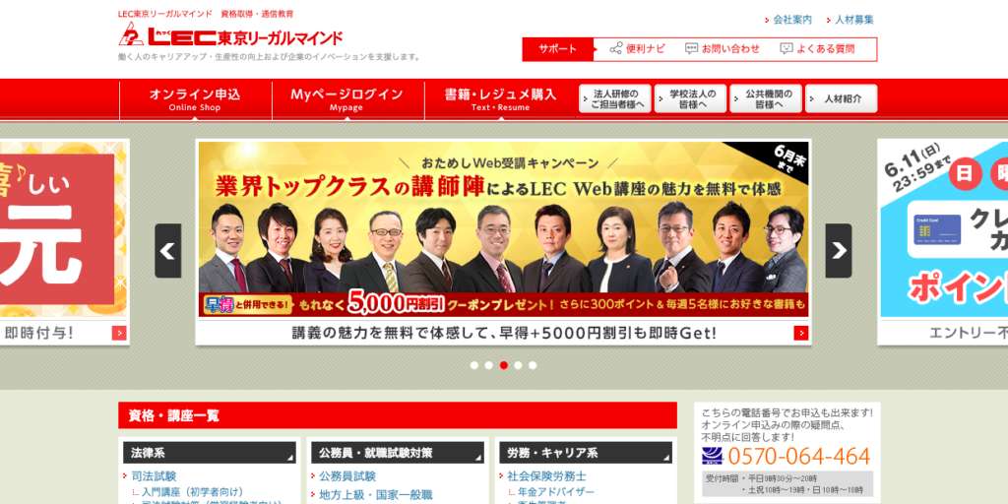
Task: Open 年金アドバイザー link
Action: 556,492
